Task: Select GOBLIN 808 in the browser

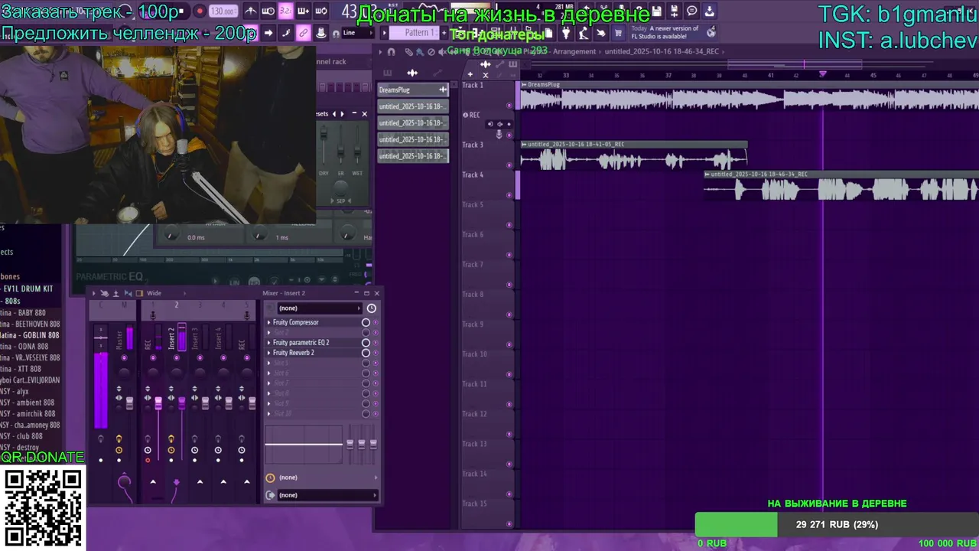Action: pyautogui.click(x=30, y=335)
